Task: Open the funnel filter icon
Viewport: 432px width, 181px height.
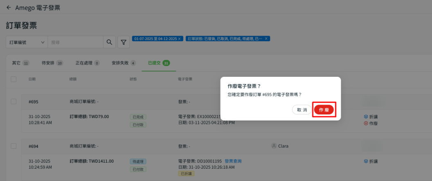Action: [x=124, y=42]
